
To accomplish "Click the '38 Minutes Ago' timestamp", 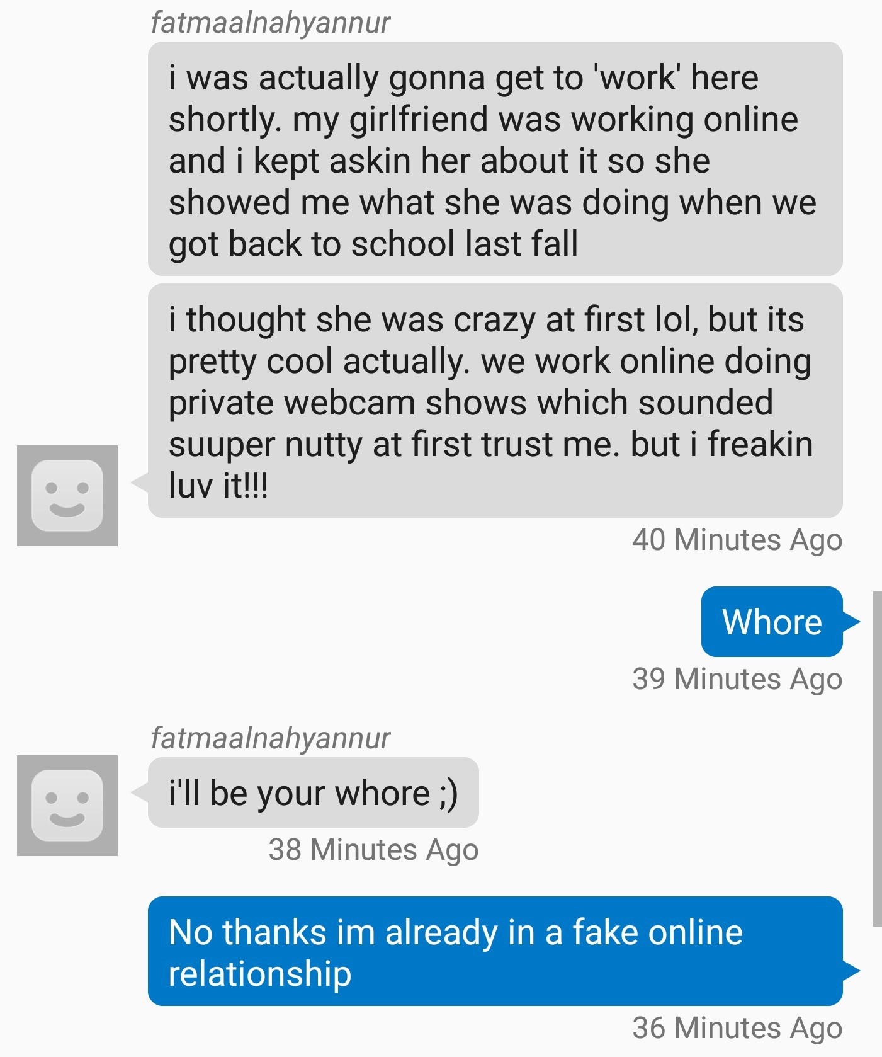I will click(373, 850).
